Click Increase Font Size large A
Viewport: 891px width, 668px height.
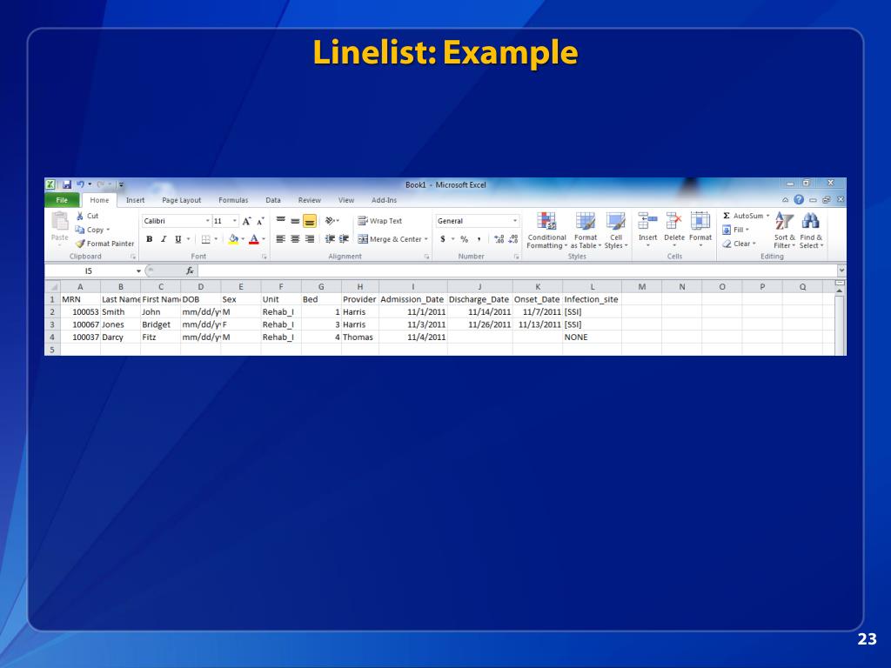click(246, 221)
